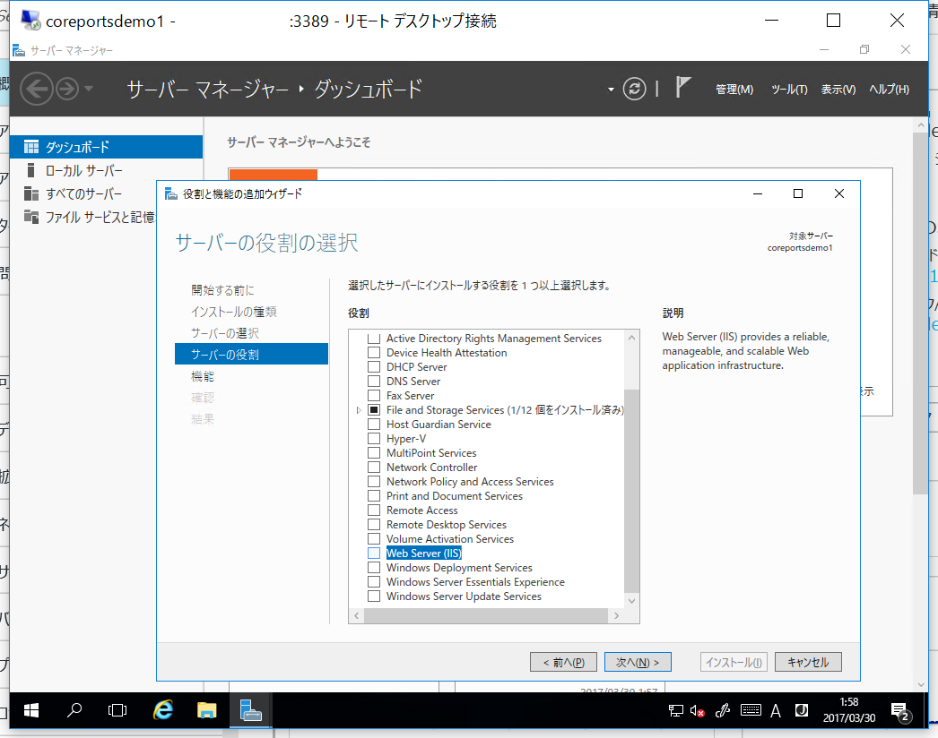The height and width of the screenshot is (738, 938).
Task: Select the Active Directory Rights Management Services row
Action: (x=493, y=339)
